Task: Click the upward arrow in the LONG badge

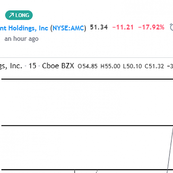Action: point(11,15)
